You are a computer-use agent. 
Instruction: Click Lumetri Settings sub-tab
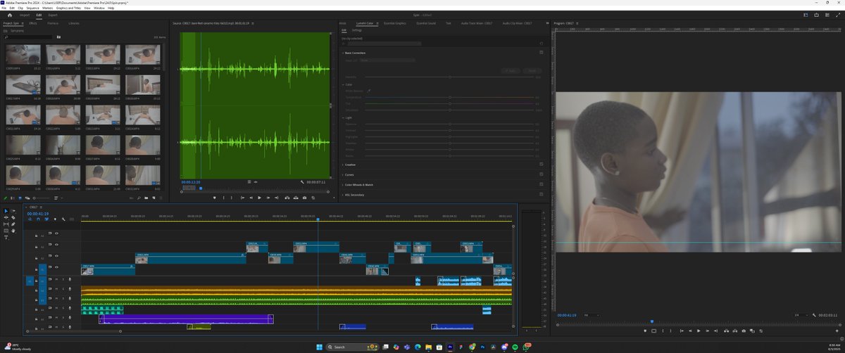coord(357,30)
